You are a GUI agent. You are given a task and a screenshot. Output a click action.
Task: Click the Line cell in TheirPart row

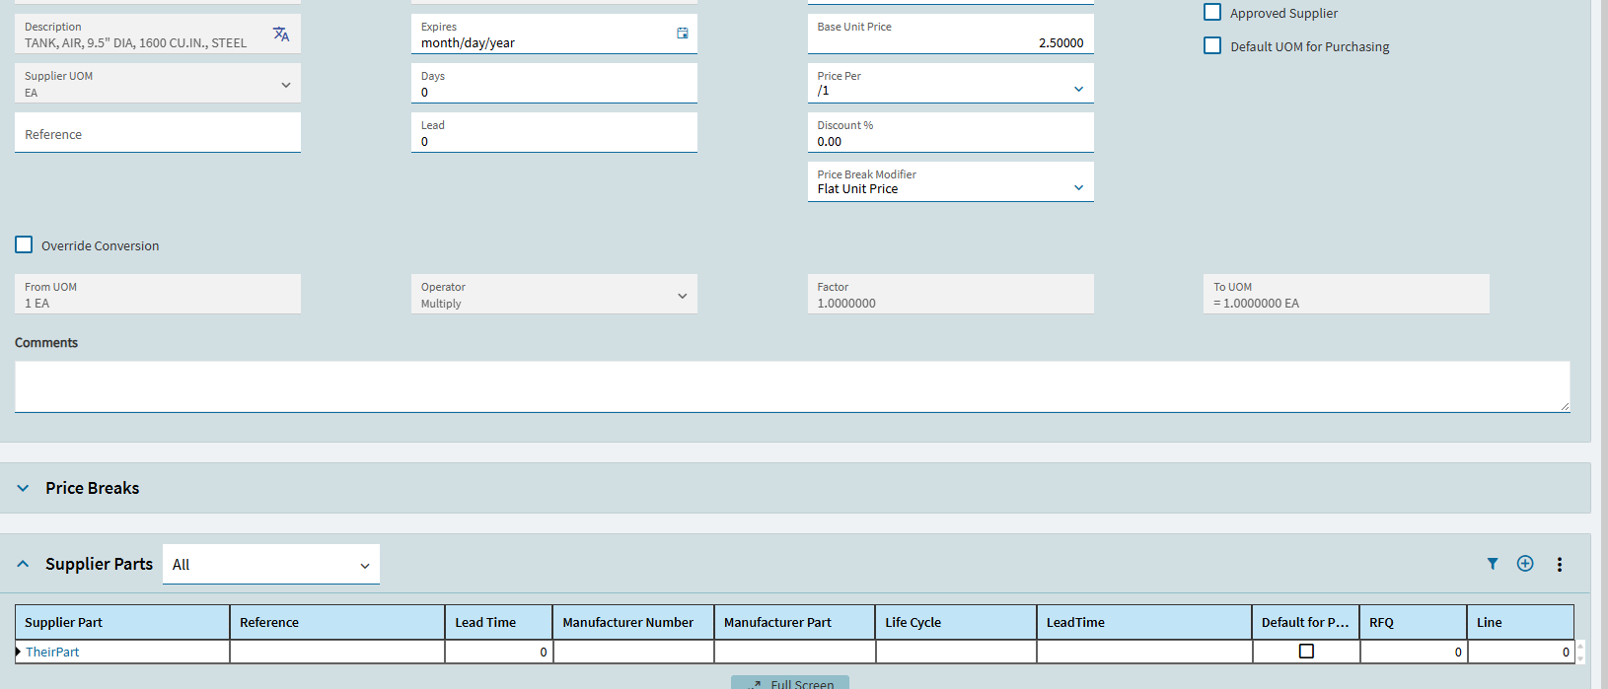(1521, 652)
